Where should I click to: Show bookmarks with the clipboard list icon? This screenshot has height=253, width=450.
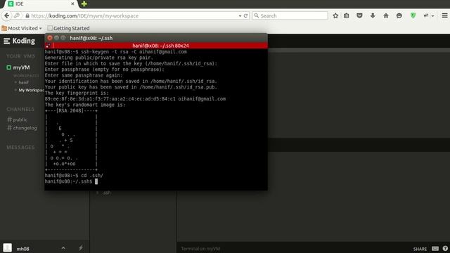click(347, 15)
